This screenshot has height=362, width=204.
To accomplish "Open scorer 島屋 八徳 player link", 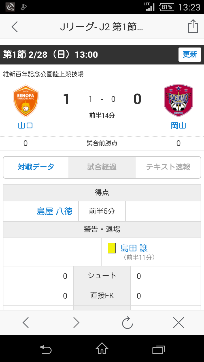I will point(54,211).
